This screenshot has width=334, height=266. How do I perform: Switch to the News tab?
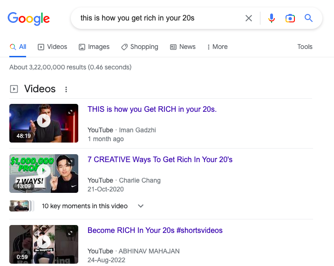click(x=183, y=47)
